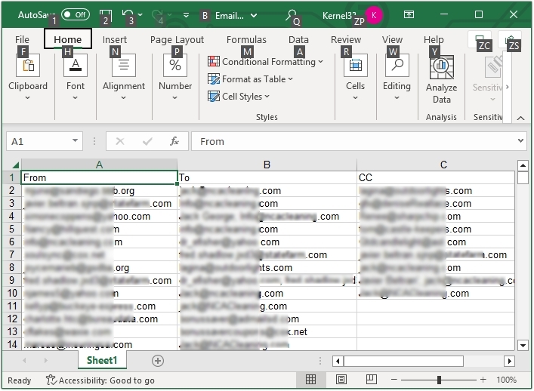Open the Name Box dropdown arrow
The image size is (534, 391).
click(x=75, y=141)
